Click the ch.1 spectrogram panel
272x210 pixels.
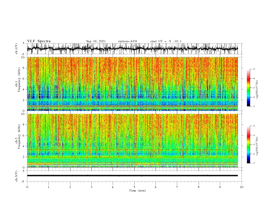tap(132, 84)
